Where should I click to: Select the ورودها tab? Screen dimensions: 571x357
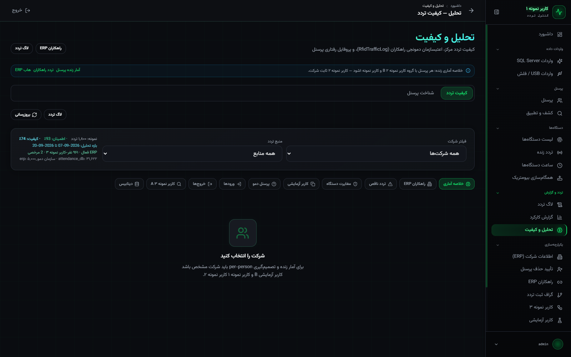[x=232, y=184]
